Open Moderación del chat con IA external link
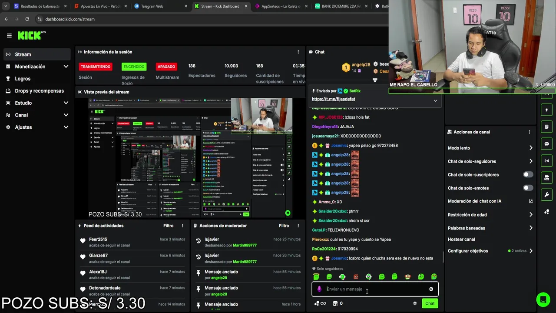Screen dimensions: 556x313 531,201
